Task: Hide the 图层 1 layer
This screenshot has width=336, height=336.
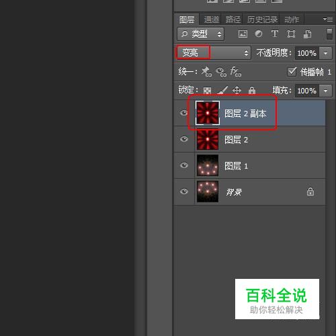Action: [x=184, y=165]
